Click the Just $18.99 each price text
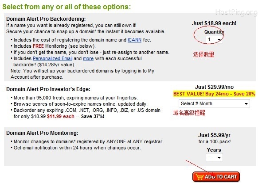Screen dimensions: 258x183 (x=214, y=23)
